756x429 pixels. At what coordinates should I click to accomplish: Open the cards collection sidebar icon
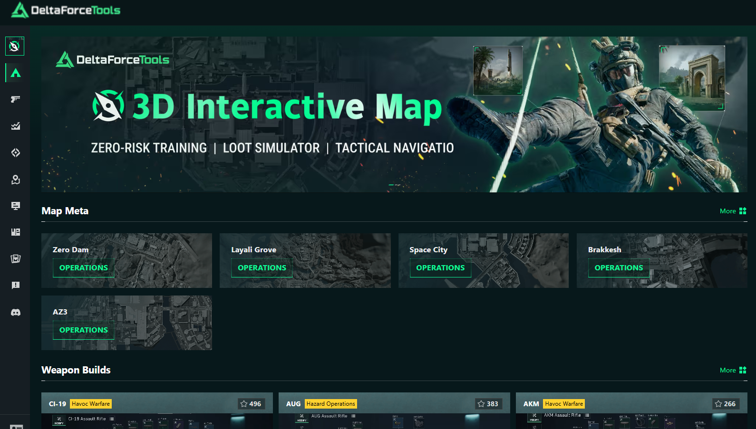(15, 258)
